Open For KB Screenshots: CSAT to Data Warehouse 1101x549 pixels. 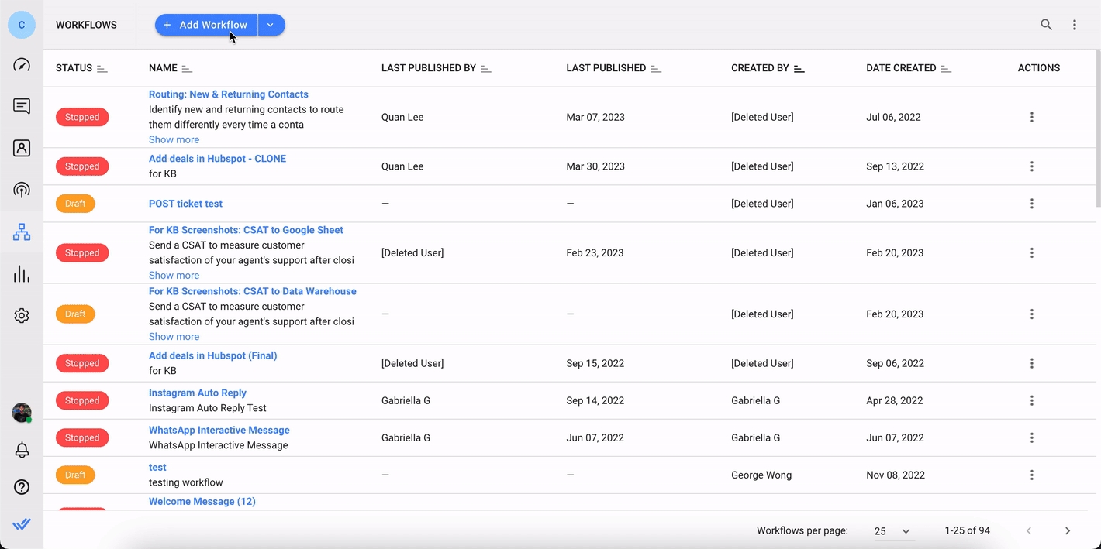click(x=253, y=291)
